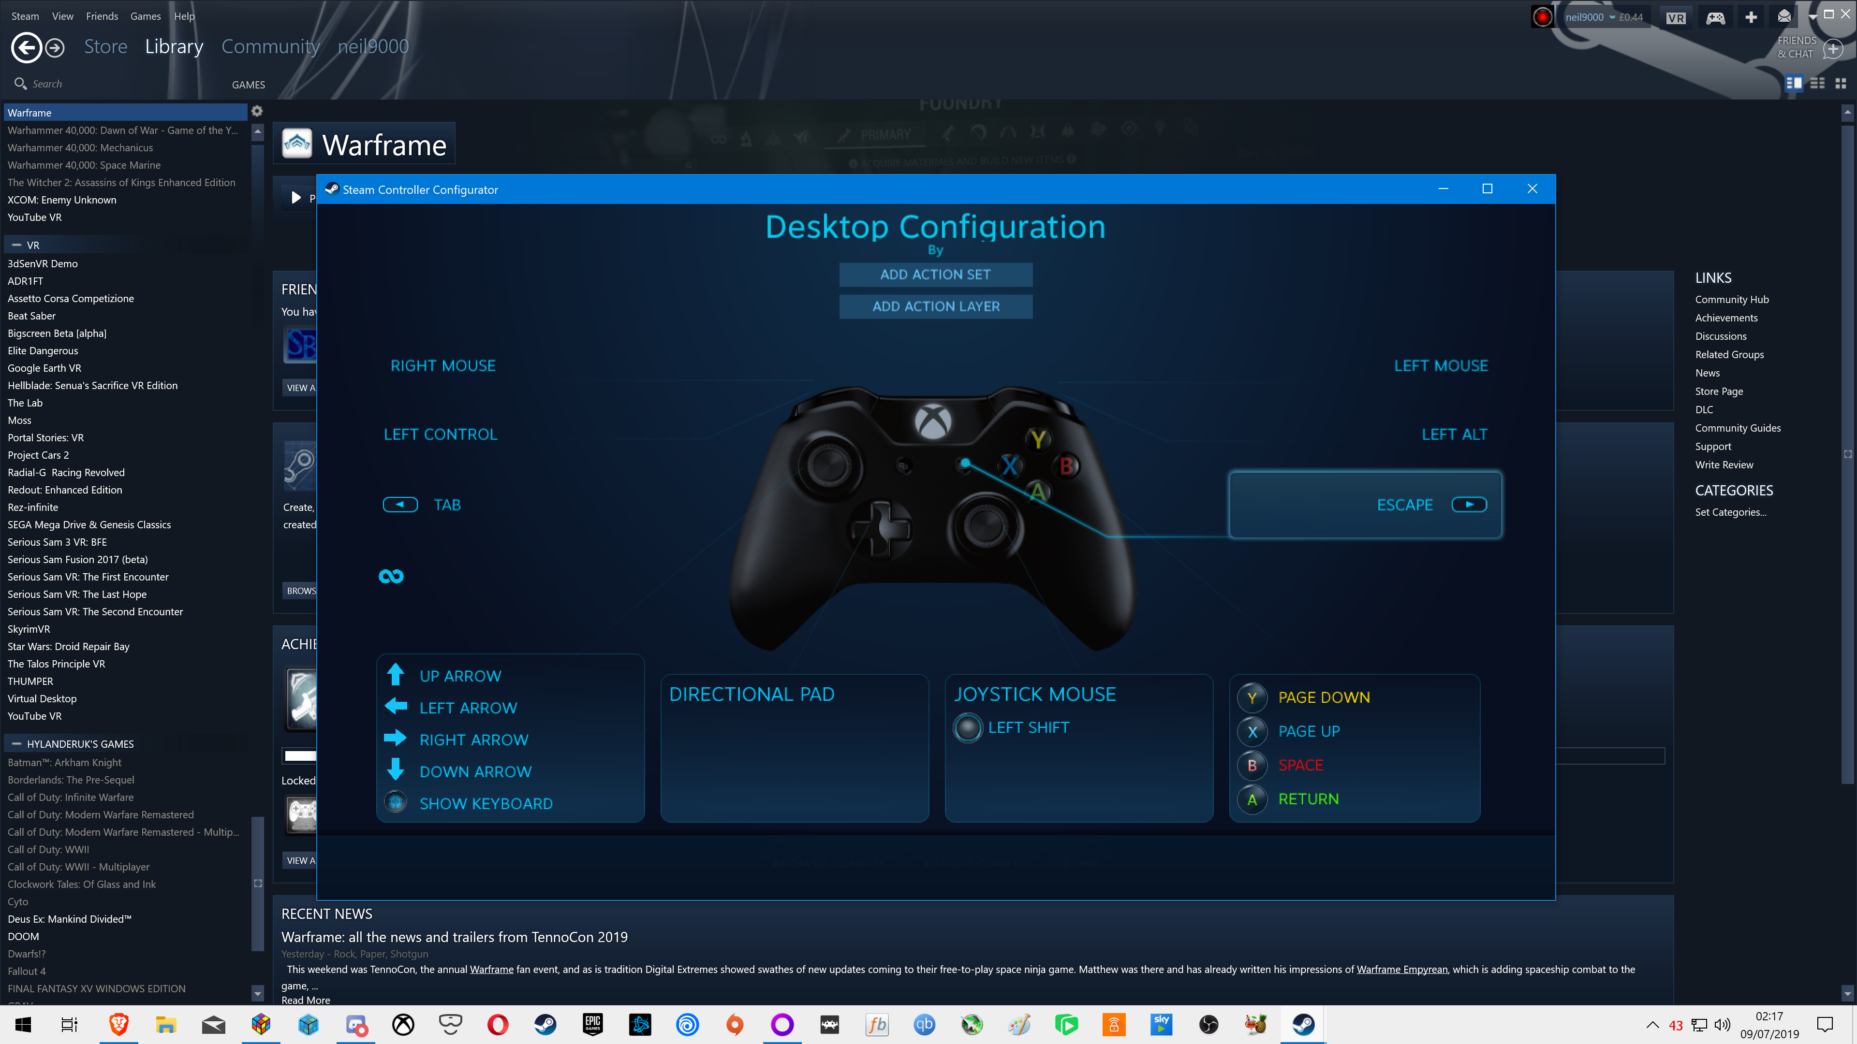Open Windows Start button
The image size is (1857, 1044).
[x=23, y=1025]
